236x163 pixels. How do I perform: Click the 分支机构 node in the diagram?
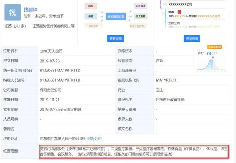tap(141, 16)
